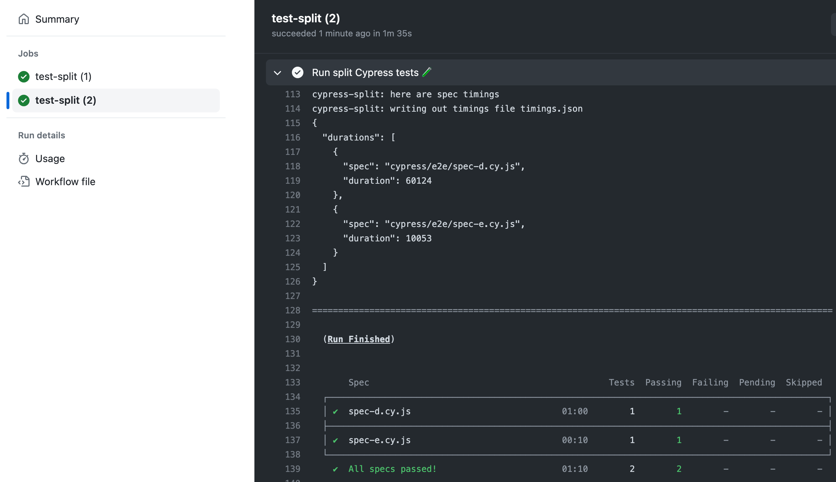836x482 pixels.
Task: Select the spec-d.cy.js results row
Action: click(x=379, y=411)
